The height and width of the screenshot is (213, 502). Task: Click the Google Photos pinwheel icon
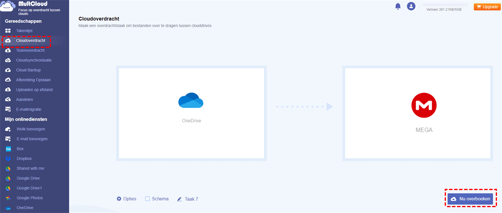point(8,198)
